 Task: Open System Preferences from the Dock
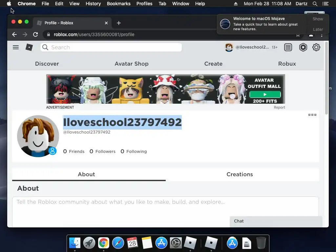(x=176, y=243)
